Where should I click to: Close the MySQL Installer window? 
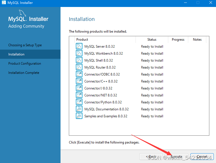tap(210, 3)
